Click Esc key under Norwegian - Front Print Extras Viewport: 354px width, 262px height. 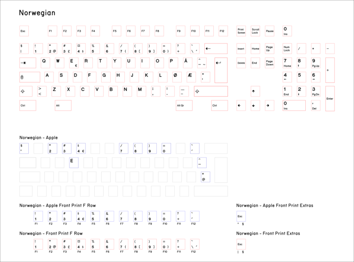click(241, 244)
